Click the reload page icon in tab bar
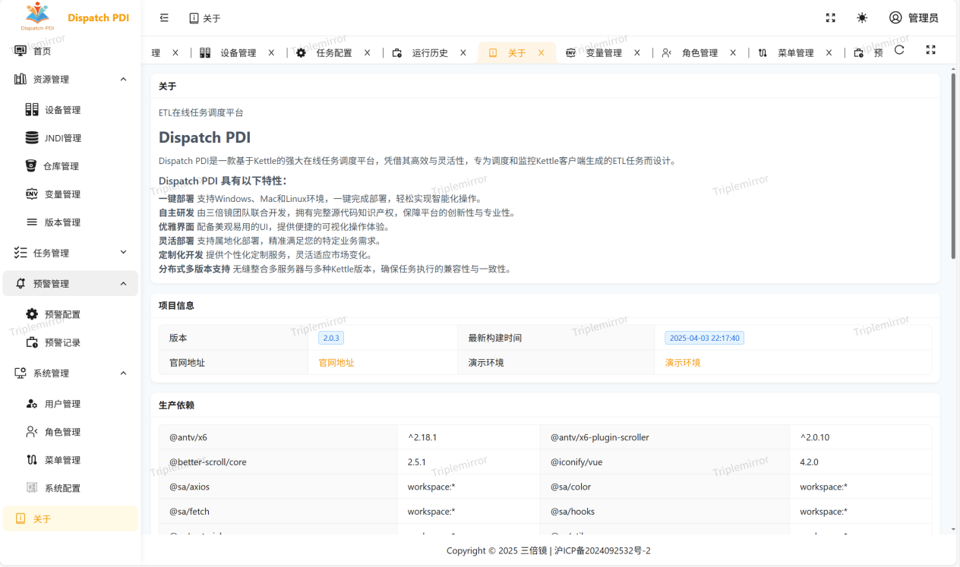Viewport: 960px width, 567px height. (x=899, y=49)
